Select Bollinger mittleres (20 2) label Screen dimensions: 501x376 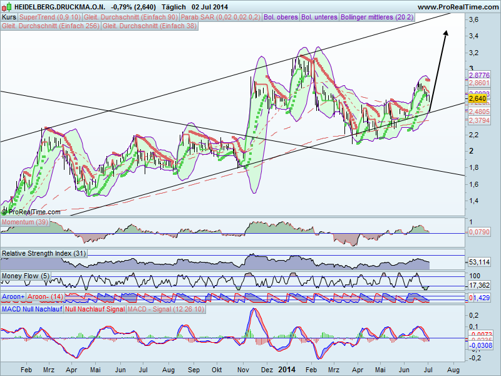click(377, 18)
